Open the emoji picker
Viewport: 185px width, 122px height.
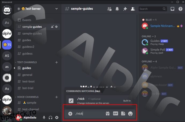point(130,114)
